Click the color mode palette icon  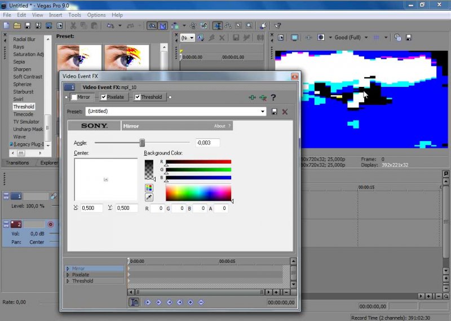tap(149, 188)
